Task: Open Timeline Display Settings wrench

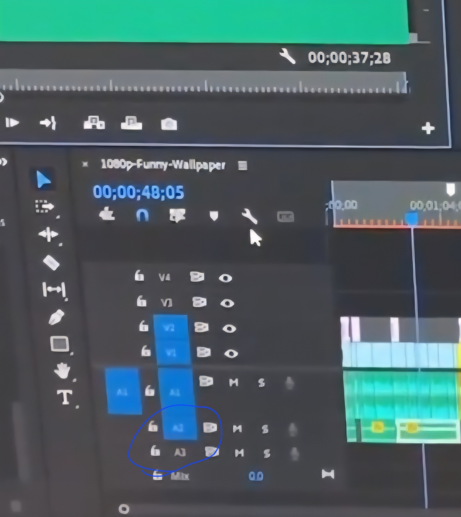Action: [249, 216]
